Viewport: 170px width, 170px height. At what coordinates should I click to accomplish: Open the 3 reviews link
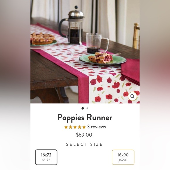[96, 127]
